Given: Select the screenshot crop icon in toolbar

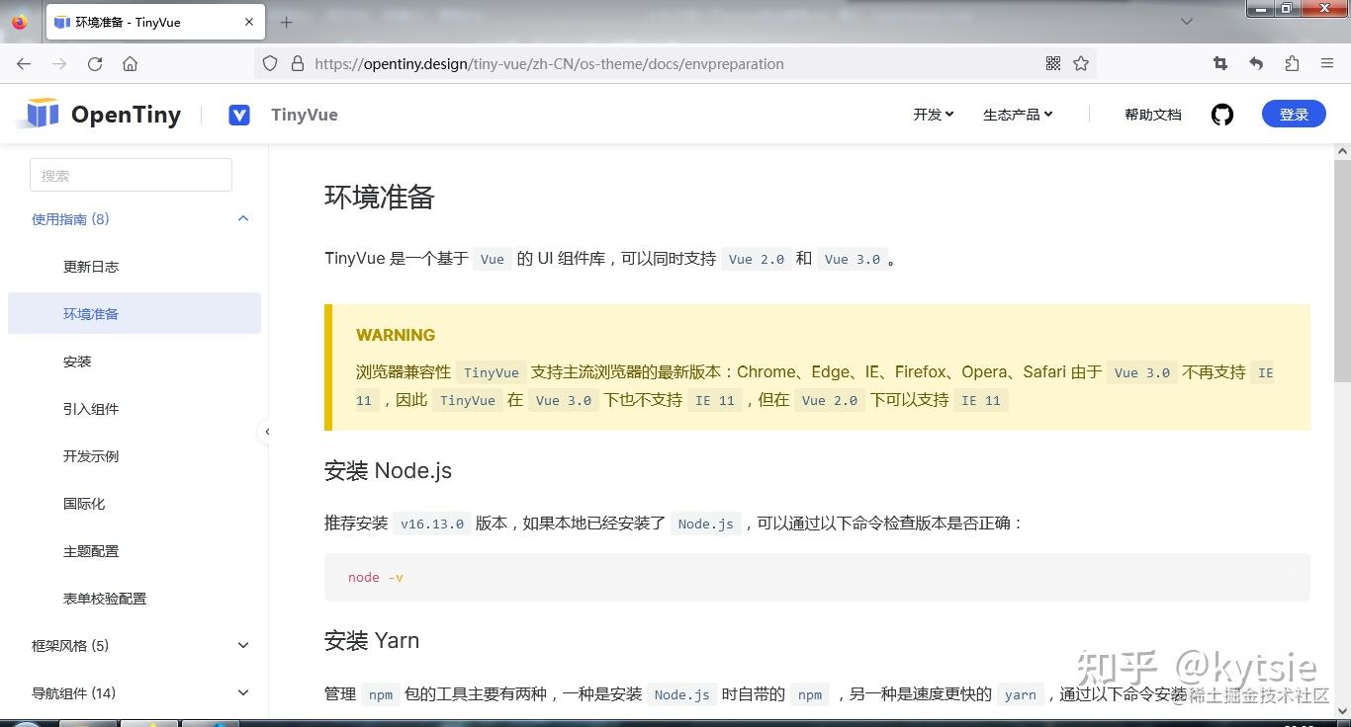Looking at the screenshot, I should coord(1219,63).
